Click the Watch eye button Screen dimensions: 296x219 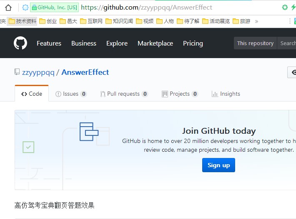[292, 72]
